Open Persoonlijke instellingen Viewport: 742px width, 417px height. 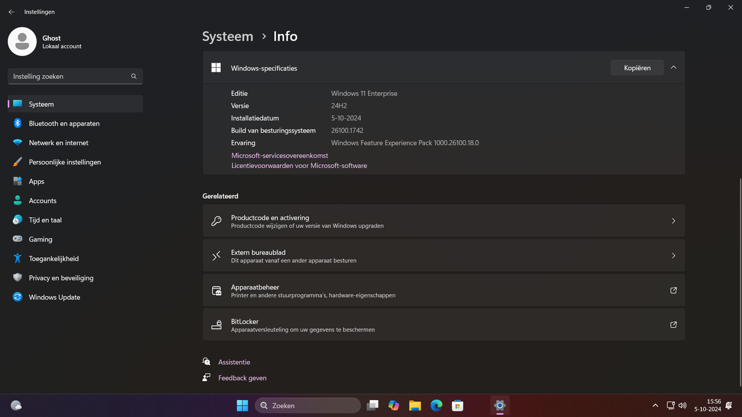click(x=75, y=162)
